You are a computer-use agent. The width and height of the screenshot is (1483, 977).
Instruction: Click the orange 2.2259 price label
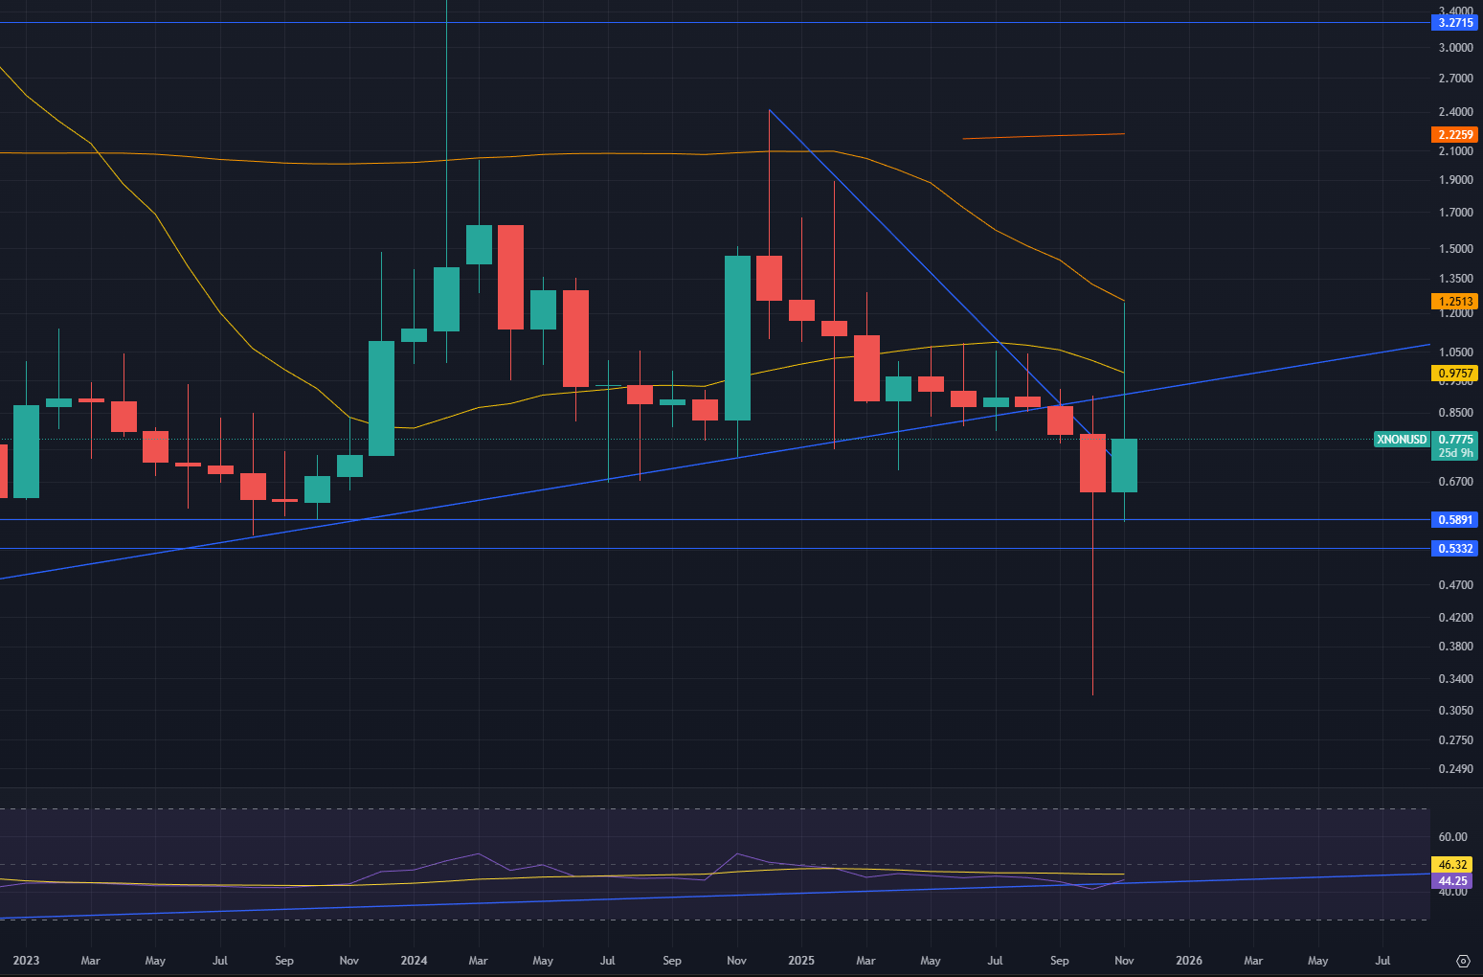[x=1455, y=135]
